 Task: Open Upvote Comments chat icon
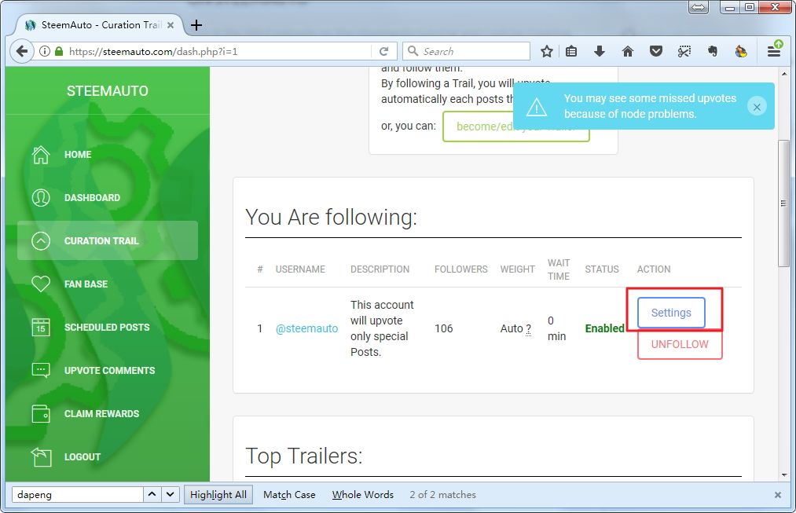pos(41,370)
